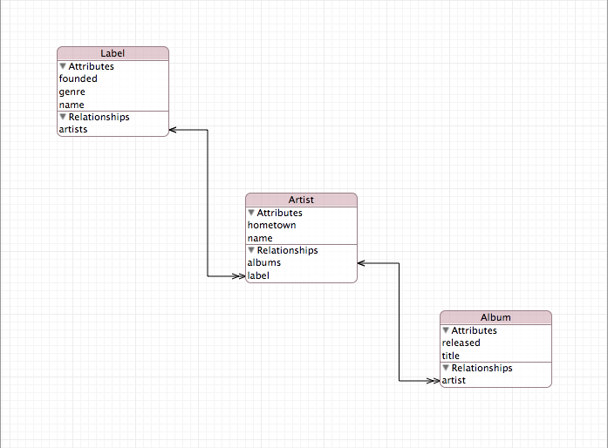The image size is (608, 448).
Task: Select the Artist entity title bar
Action: (x=301, y=200)
